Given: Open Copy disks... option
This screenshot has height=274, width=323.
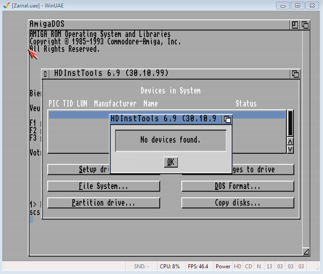Looking at the screenshot, I should (x=237, y=203).
